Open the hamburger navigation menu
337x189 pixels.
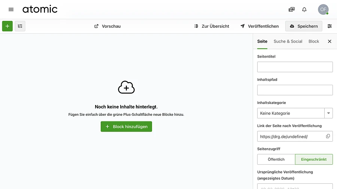(x=11, y=9)
